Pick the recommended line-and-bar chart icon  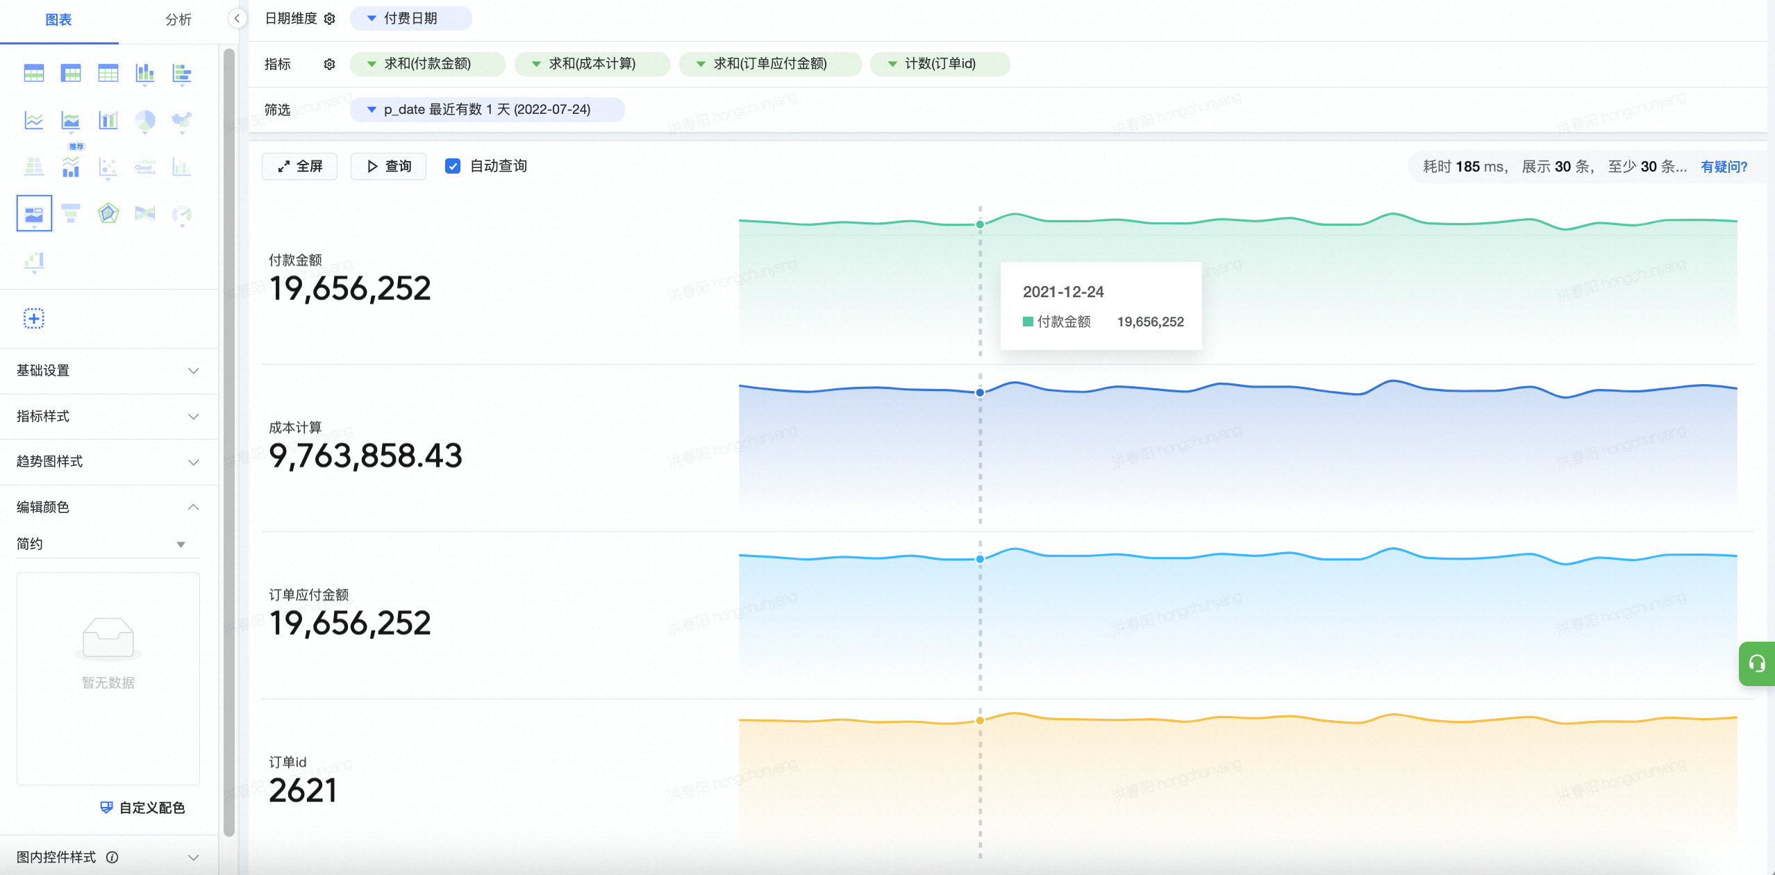(71, 167)
